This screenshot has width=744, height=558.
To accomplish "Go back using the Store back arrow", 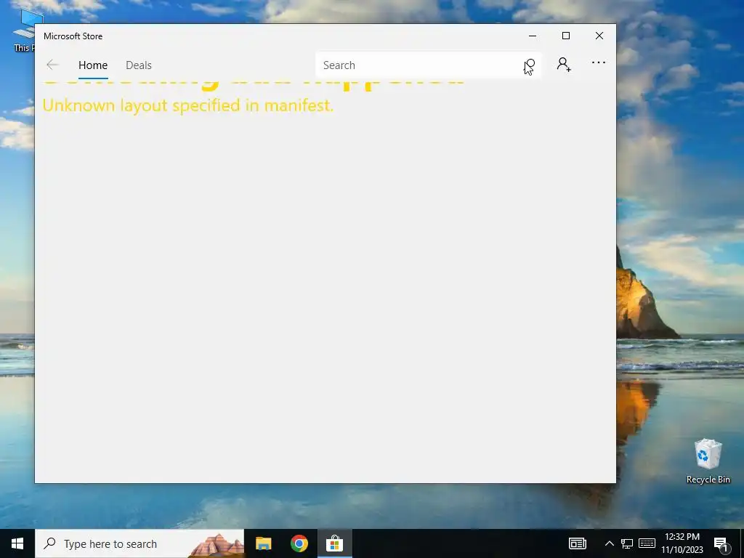I will 52,65.
